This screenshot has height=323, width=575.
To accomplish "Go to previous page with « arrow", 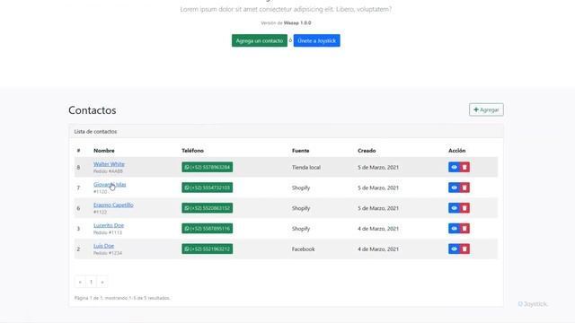I will click(x=80, y=282).
